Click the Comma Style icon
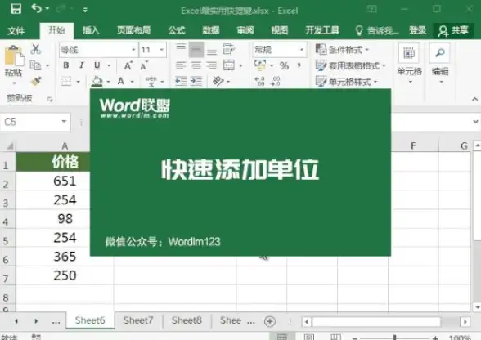The width and height of the screenshot is (481, 340). pyautogui.click(x=299, y=65)
